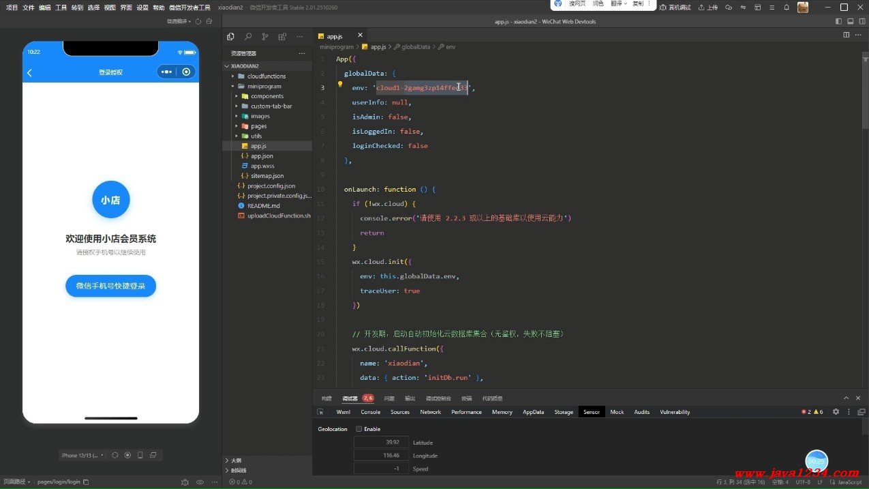Toggle the record circle button below simulator
Image resolution: width=869 pixels, height=489 pixels.
tap(127, 455)
